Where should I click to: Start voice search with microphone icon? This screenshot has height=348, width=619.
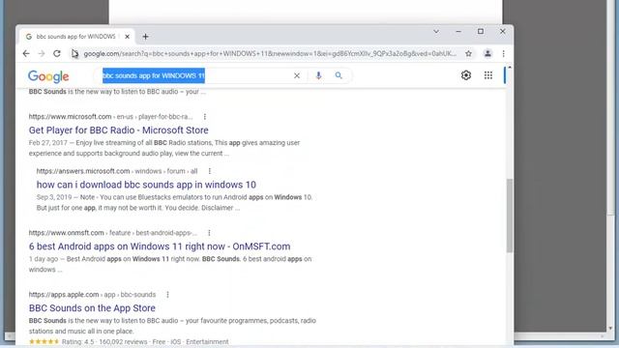pyautogui.click(x=318, y=75)
